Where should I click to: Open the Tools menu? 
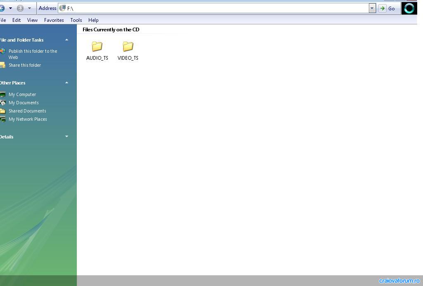76,20
